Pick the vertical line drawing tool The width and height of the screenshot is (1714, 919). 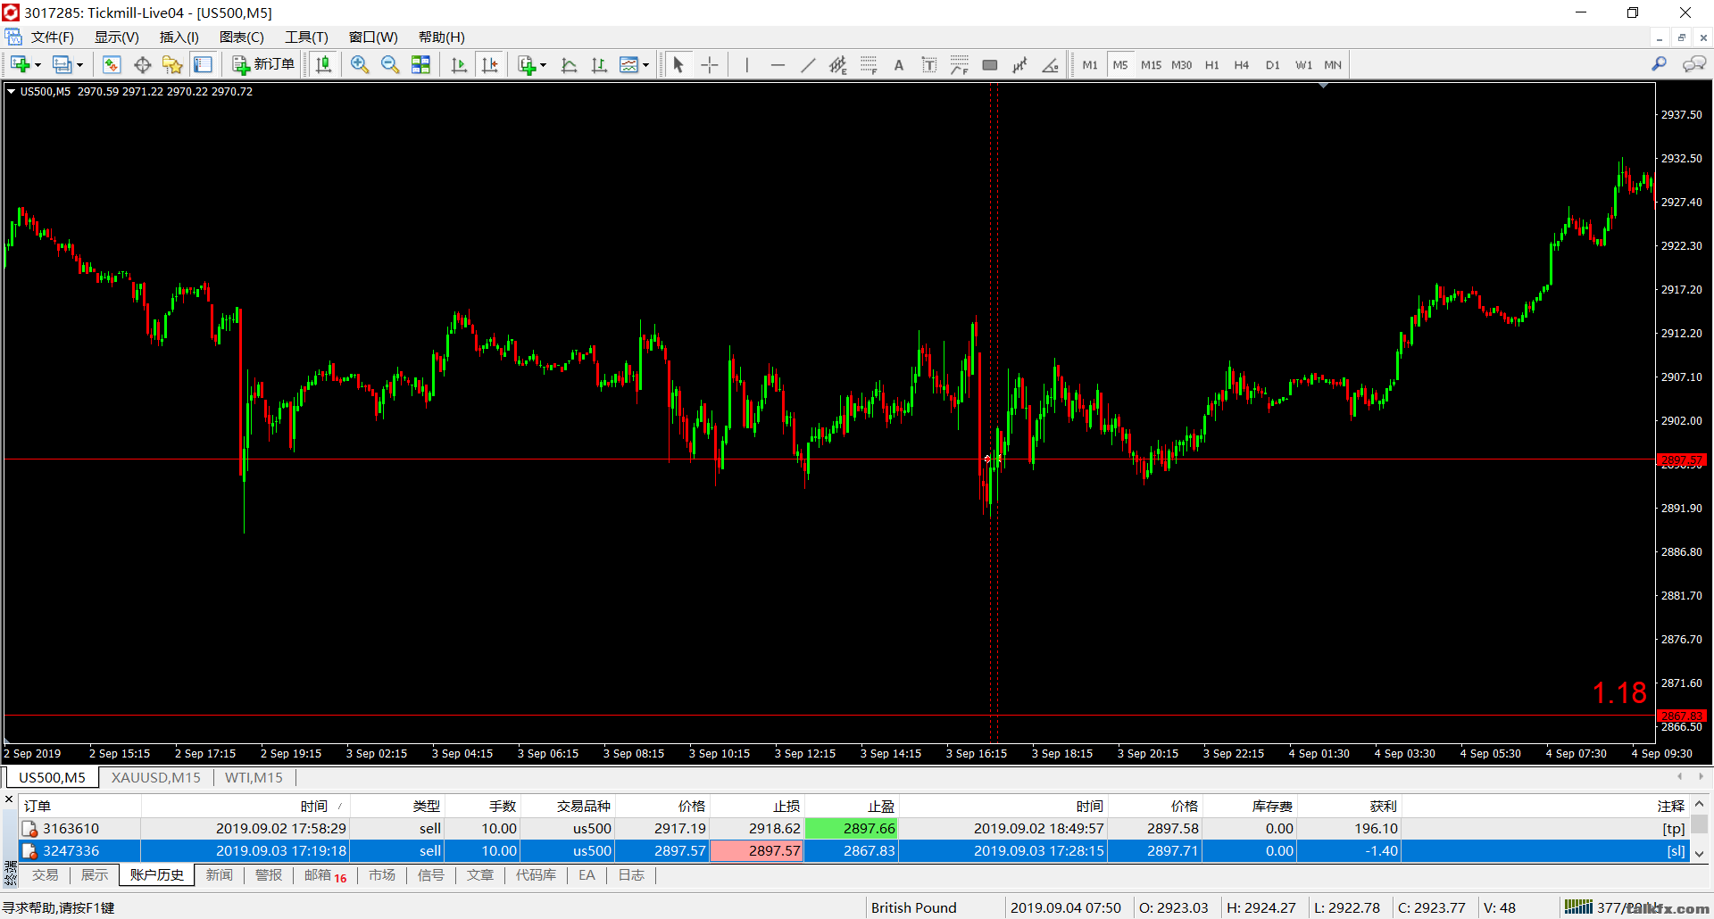point(747,64)
